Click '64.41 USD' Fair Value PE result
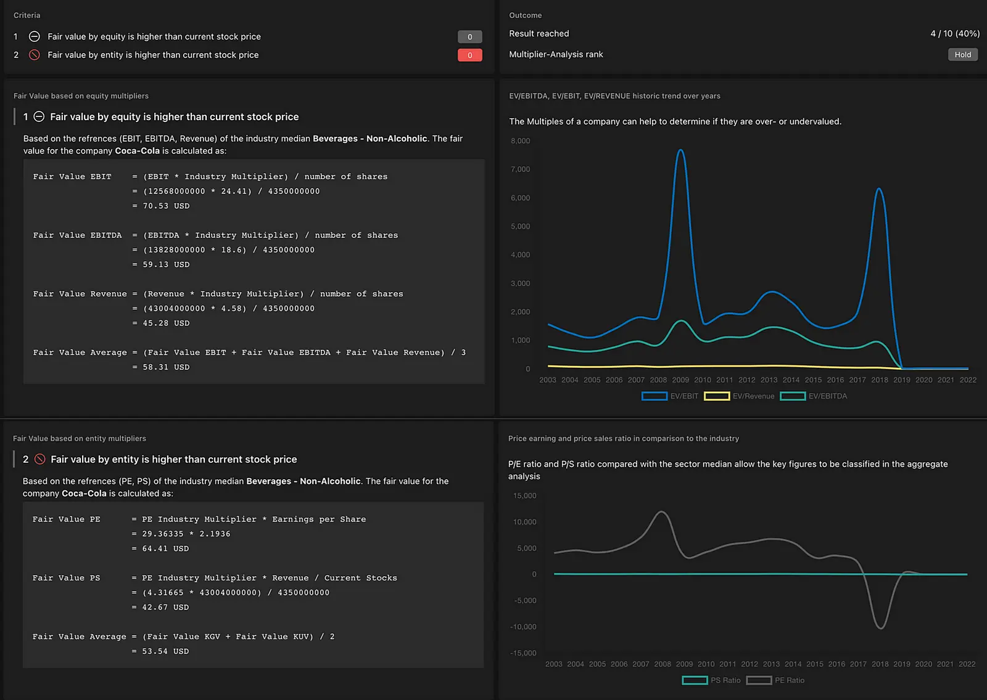987x700 pixels. (x=165, y=548)
